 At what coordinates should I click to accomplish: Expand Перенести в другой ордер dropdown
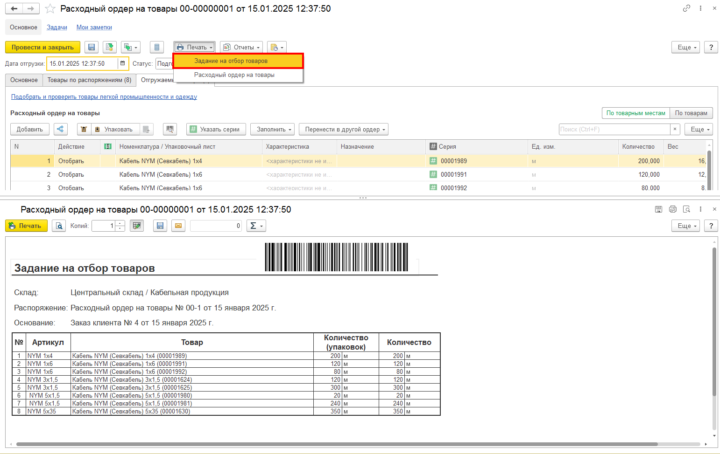pos(344,129)
